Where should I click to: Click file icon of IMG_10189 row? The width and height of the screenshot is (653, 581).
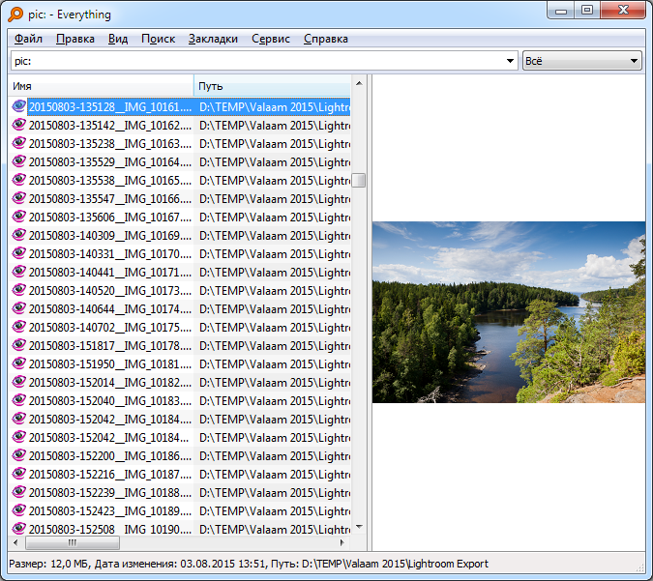[x=18, y=509]
